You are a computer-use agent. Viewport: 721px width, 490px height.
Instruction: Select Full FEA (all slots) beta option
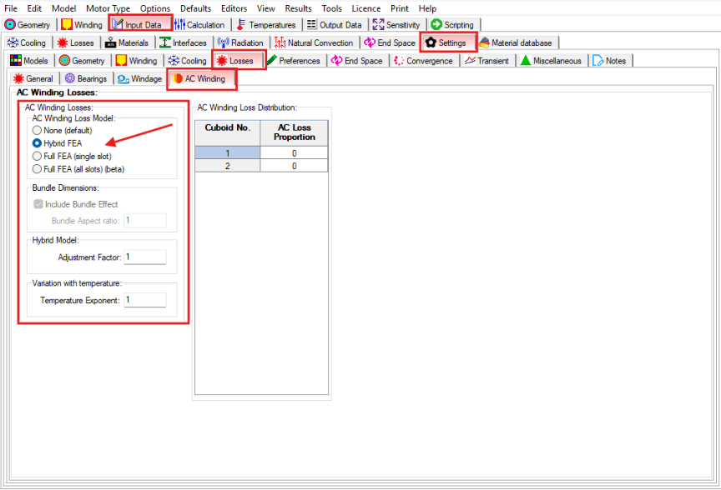[x=37, y=168]
